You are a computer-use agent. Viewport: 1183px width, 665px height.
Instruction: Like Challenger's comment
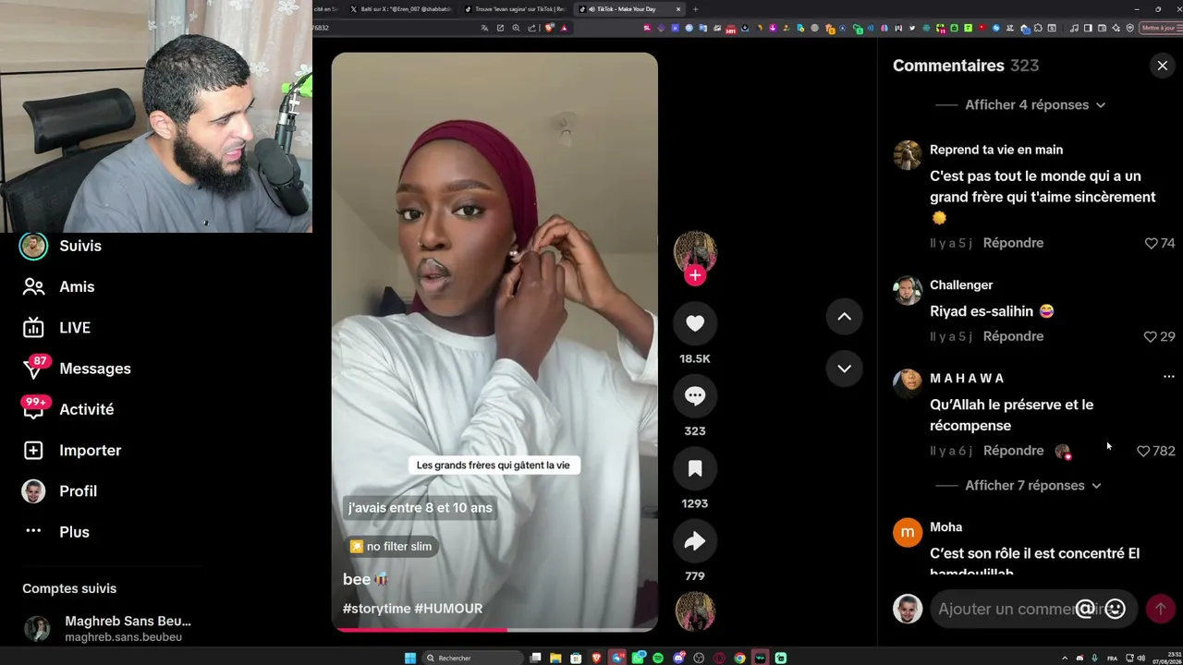[x=1151, y=336]
